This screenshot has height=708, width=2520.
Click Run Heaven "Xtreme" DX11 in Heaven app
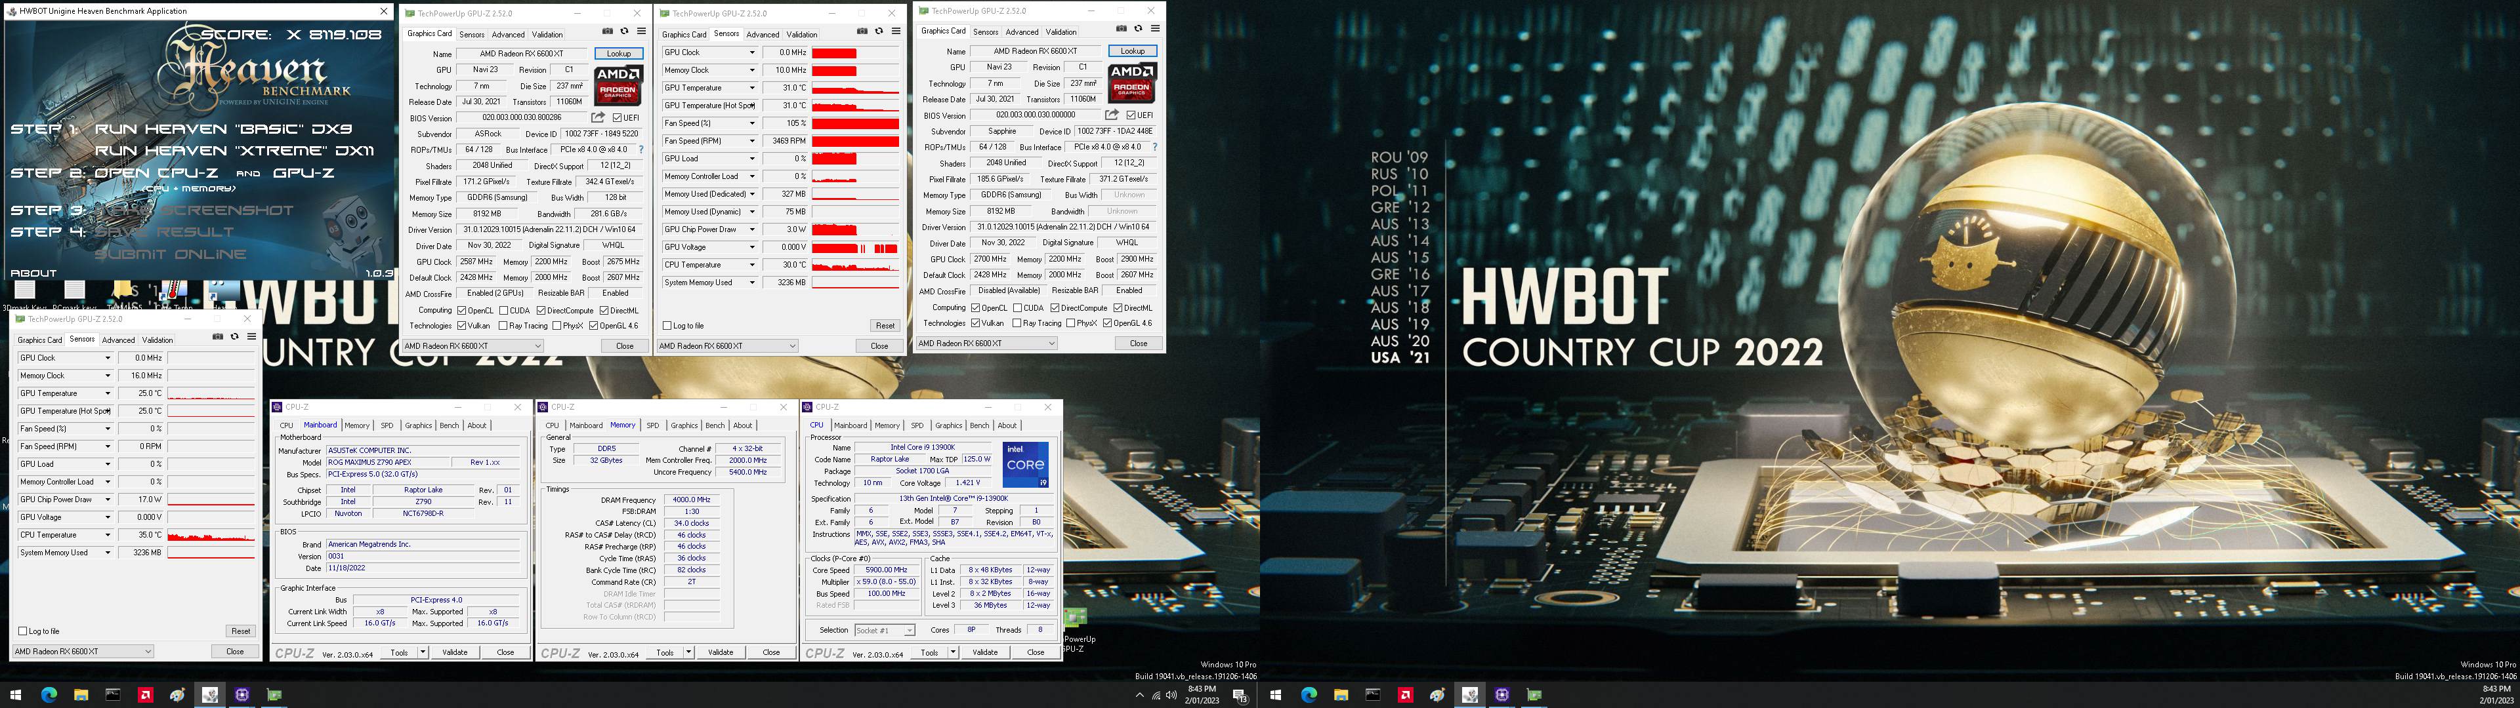235,151
